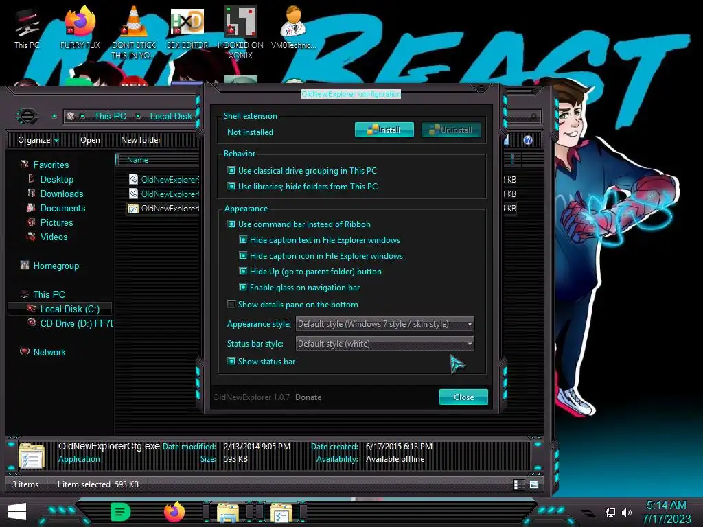This screenshot has width=703, height=527.
Task: Switch to large icons view in status bar
Action: (x=534, y=484)
